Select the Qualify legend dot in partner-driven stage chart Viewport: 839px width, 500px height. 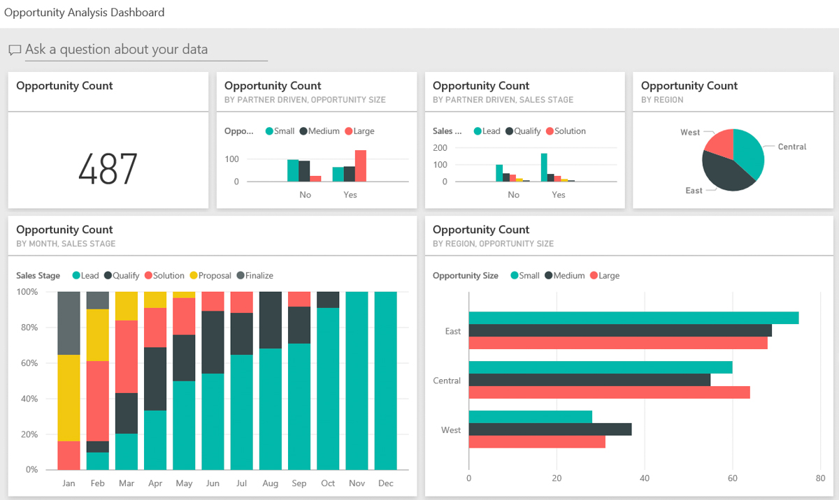(x=509, y=131)
